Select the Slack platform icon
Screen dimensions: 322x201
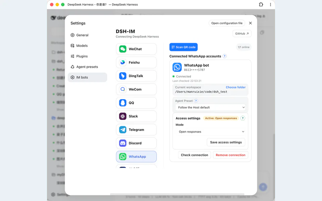coord(123,116)
